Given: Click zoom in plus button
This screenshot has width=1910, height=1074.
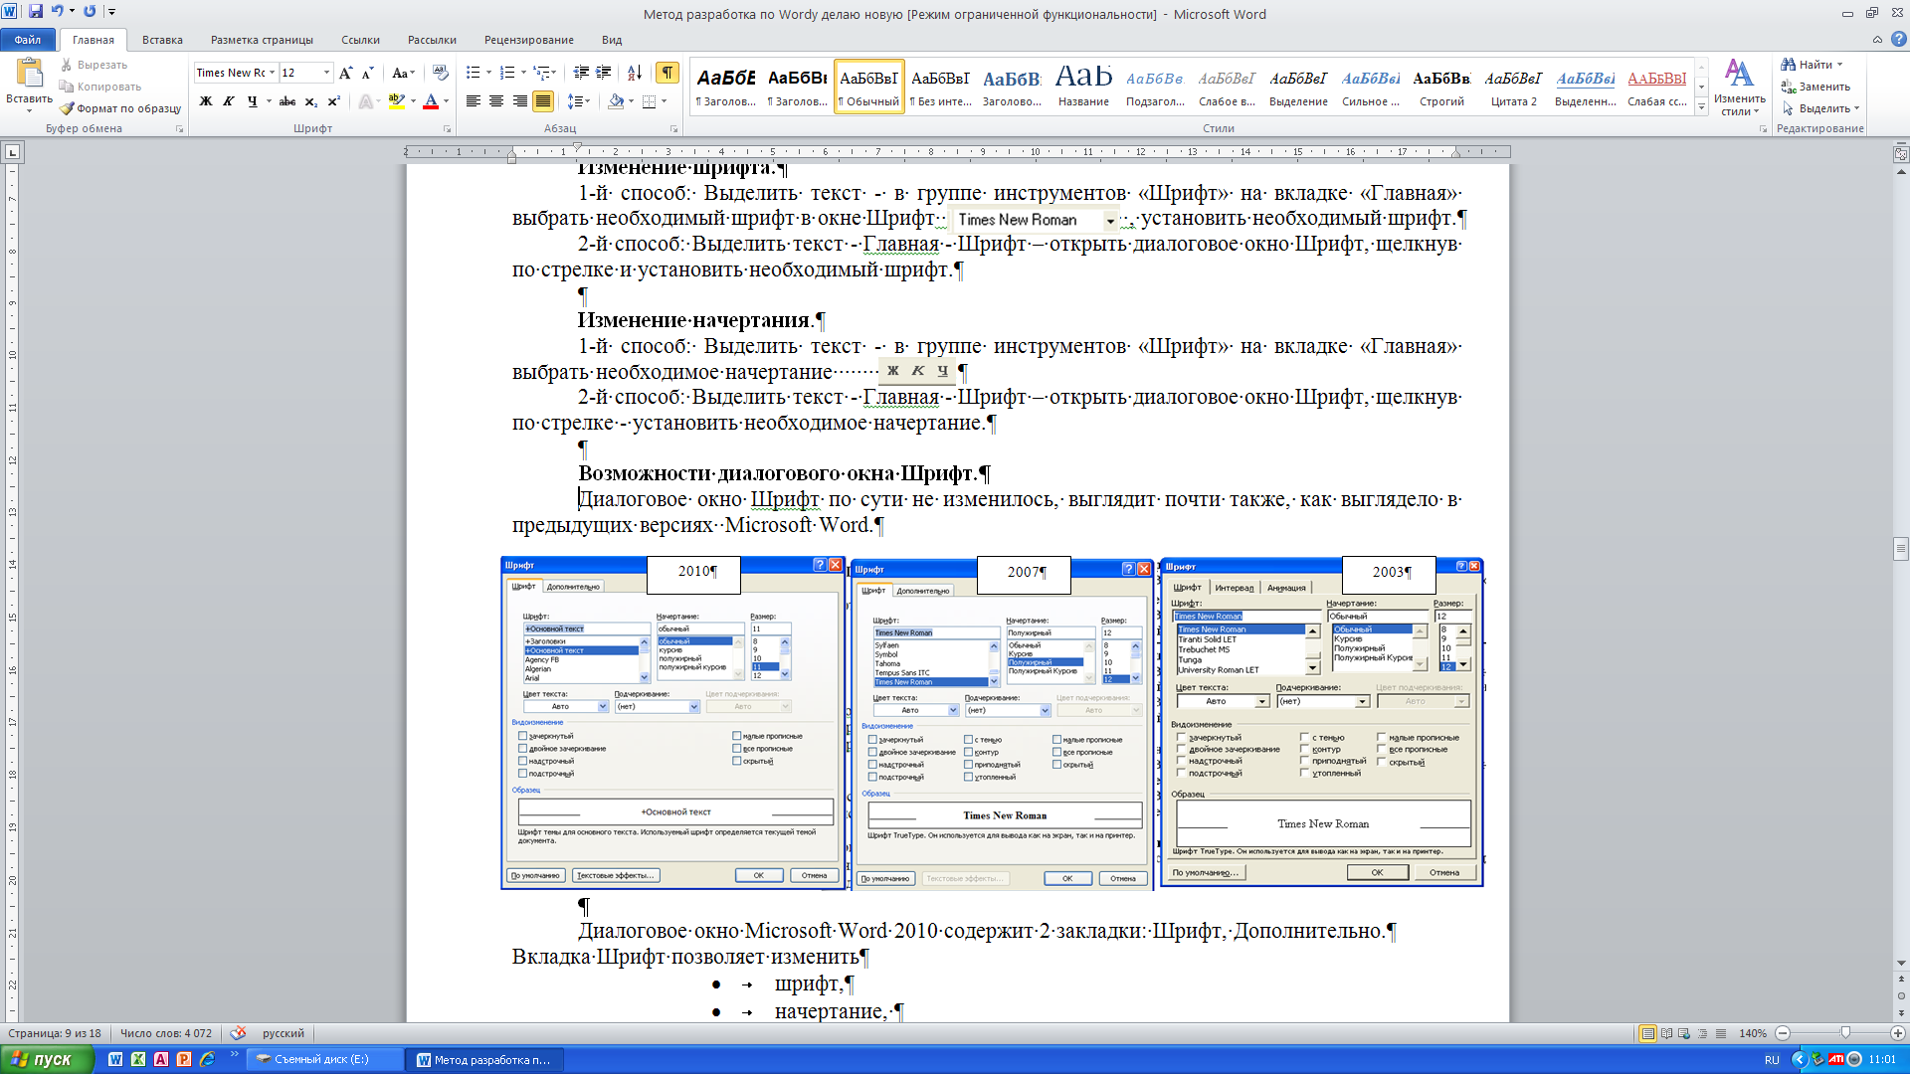Looking at the screenshot, I should point(1897,1033).
